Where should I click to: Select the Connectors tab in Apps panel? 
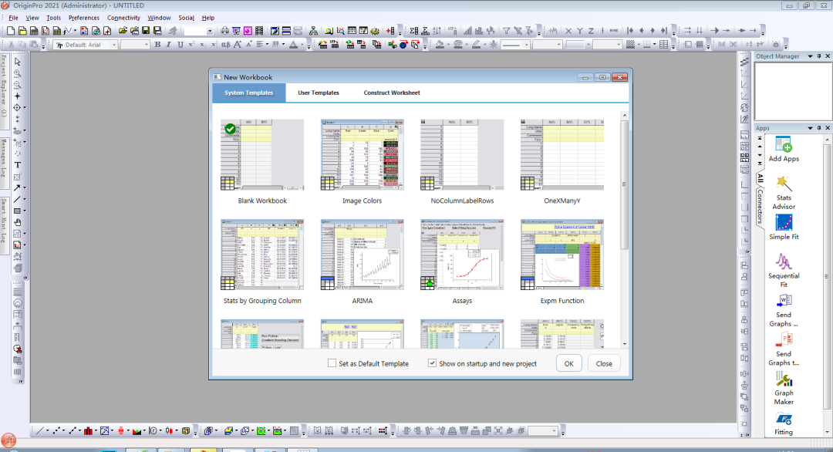tap(760, 206)
